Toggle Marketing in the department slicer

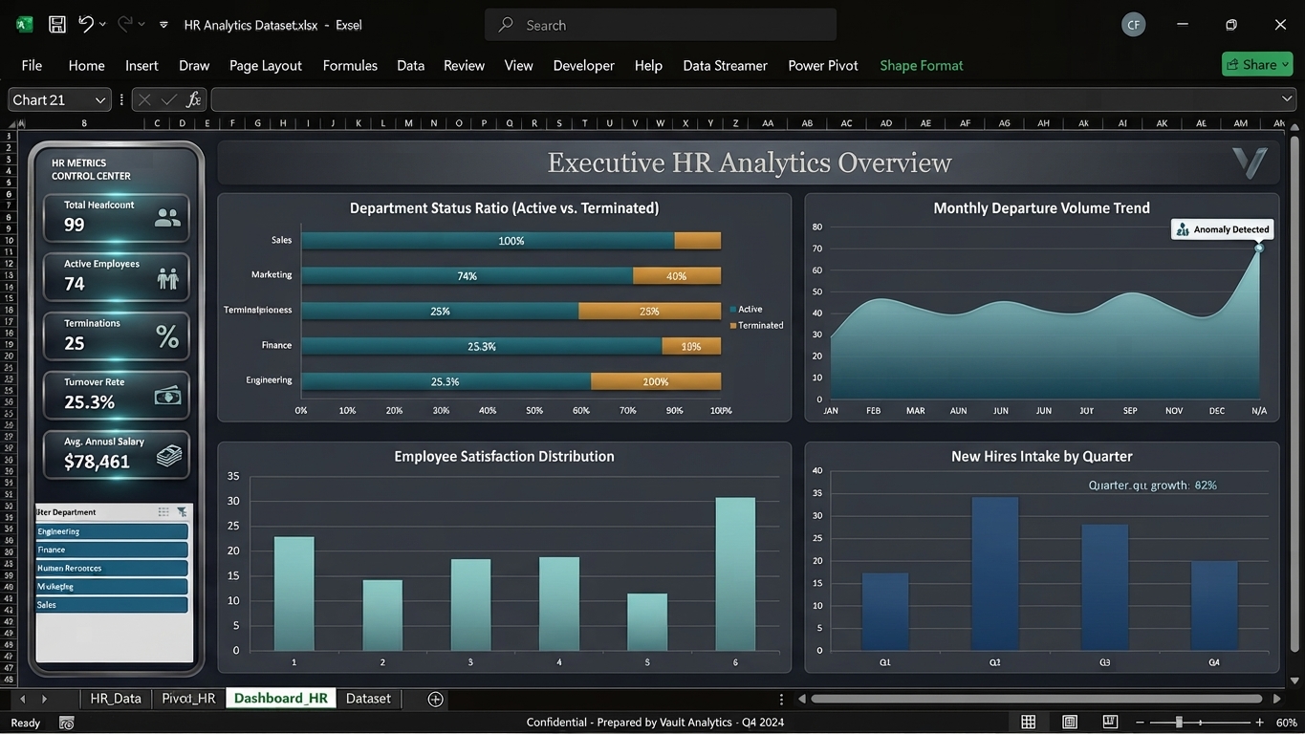click(x=112, y=586)
